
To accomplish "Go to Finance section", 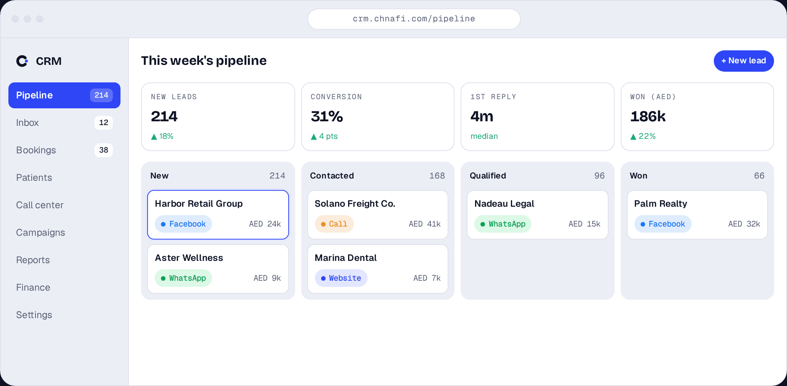I will coord(64,288).
